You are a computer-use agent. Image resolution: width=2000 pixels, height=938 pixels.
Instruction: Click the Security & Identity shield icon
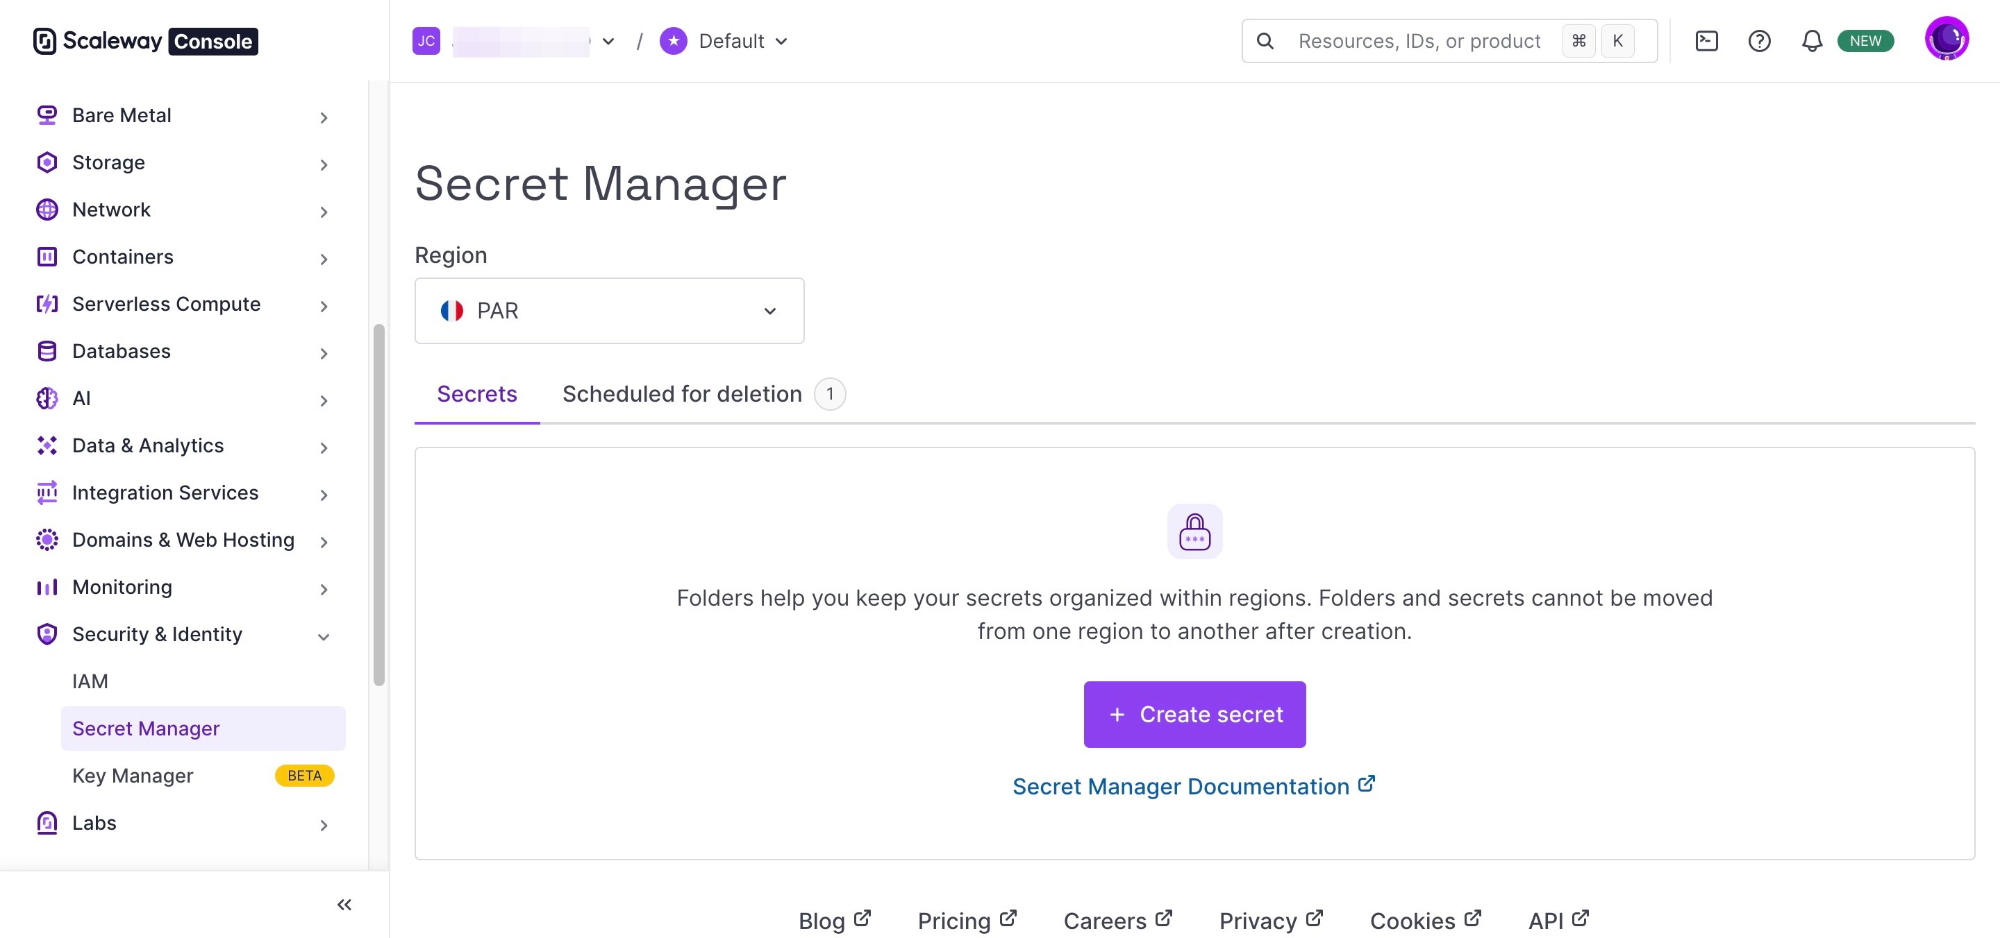pyautogui.click(x=47, y=635)
